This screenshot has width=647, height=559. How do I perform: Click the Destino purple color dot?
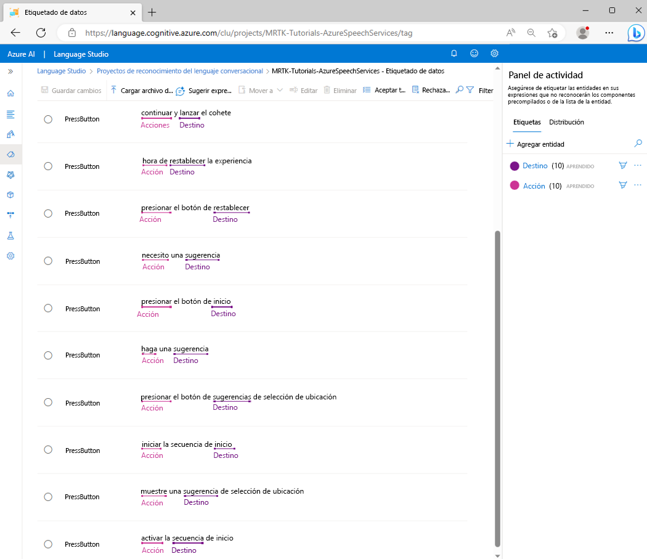pos(515,166)
